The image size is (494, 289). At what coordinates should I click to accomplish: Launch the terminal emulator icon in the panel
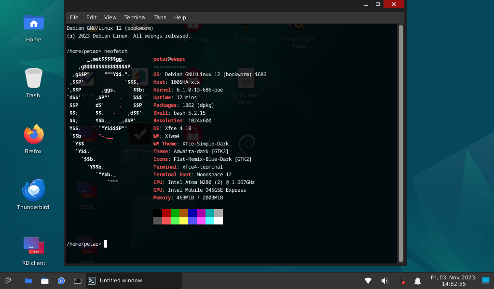click(78, 281)
